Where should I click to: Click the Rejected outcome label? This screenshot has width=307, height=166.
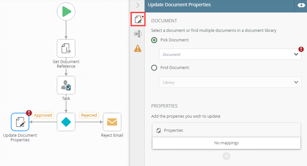click(89, 115)
